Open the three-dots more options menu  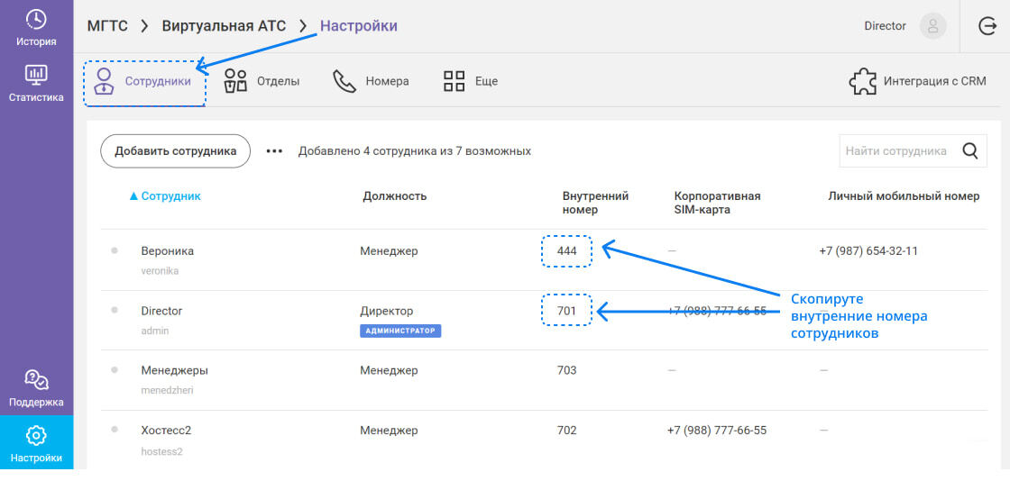pos(274,151)
